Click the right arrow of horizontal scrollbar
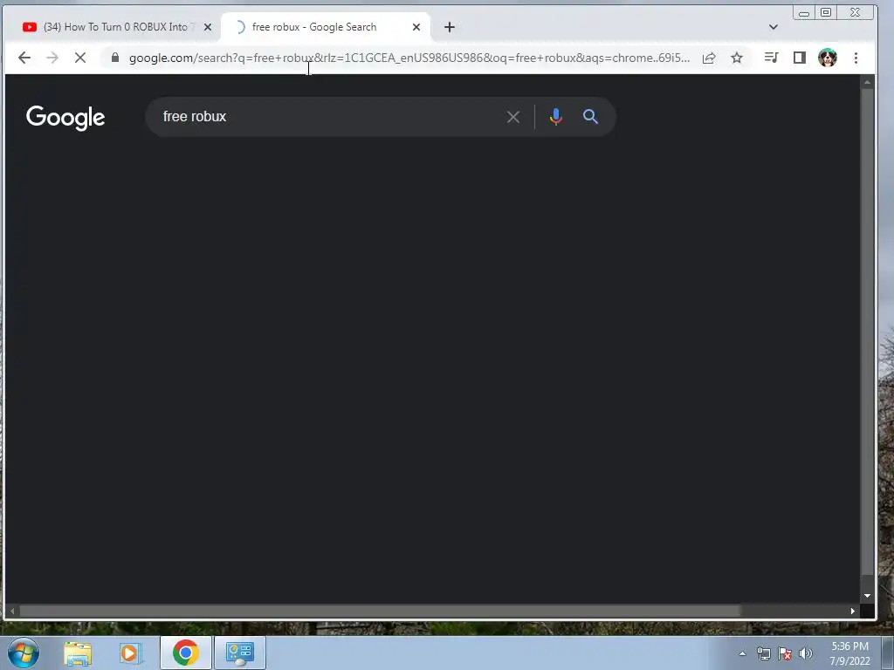This screenshot has width=894, height=670. (852, 611)
